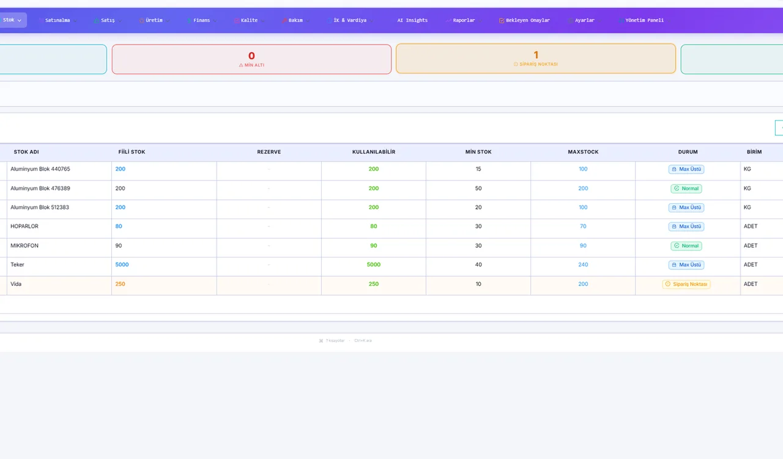Sort by the Fiili Stok column header
Image resolution: width=783 pixels, height=459 pixels.
tap(132, 152)
